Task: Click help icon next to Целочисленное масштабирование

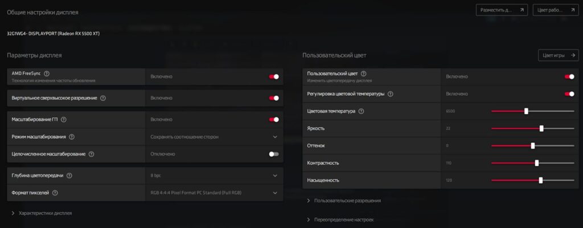Action: (x=91, y=154)
